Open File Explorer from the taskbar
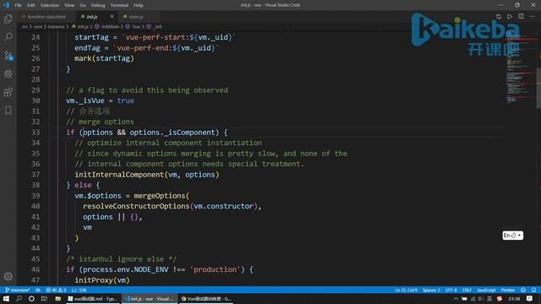Image resolution: width=541 pixels, height=304 pixels. [x=58, y=298]
